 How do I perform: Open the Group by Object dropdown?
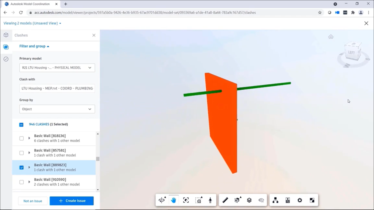point(57,109)
